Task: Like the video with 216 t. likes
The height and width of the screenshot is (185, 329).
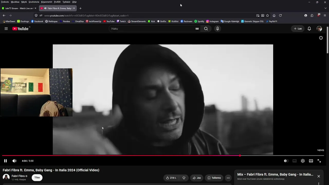Action: point(171,178)
